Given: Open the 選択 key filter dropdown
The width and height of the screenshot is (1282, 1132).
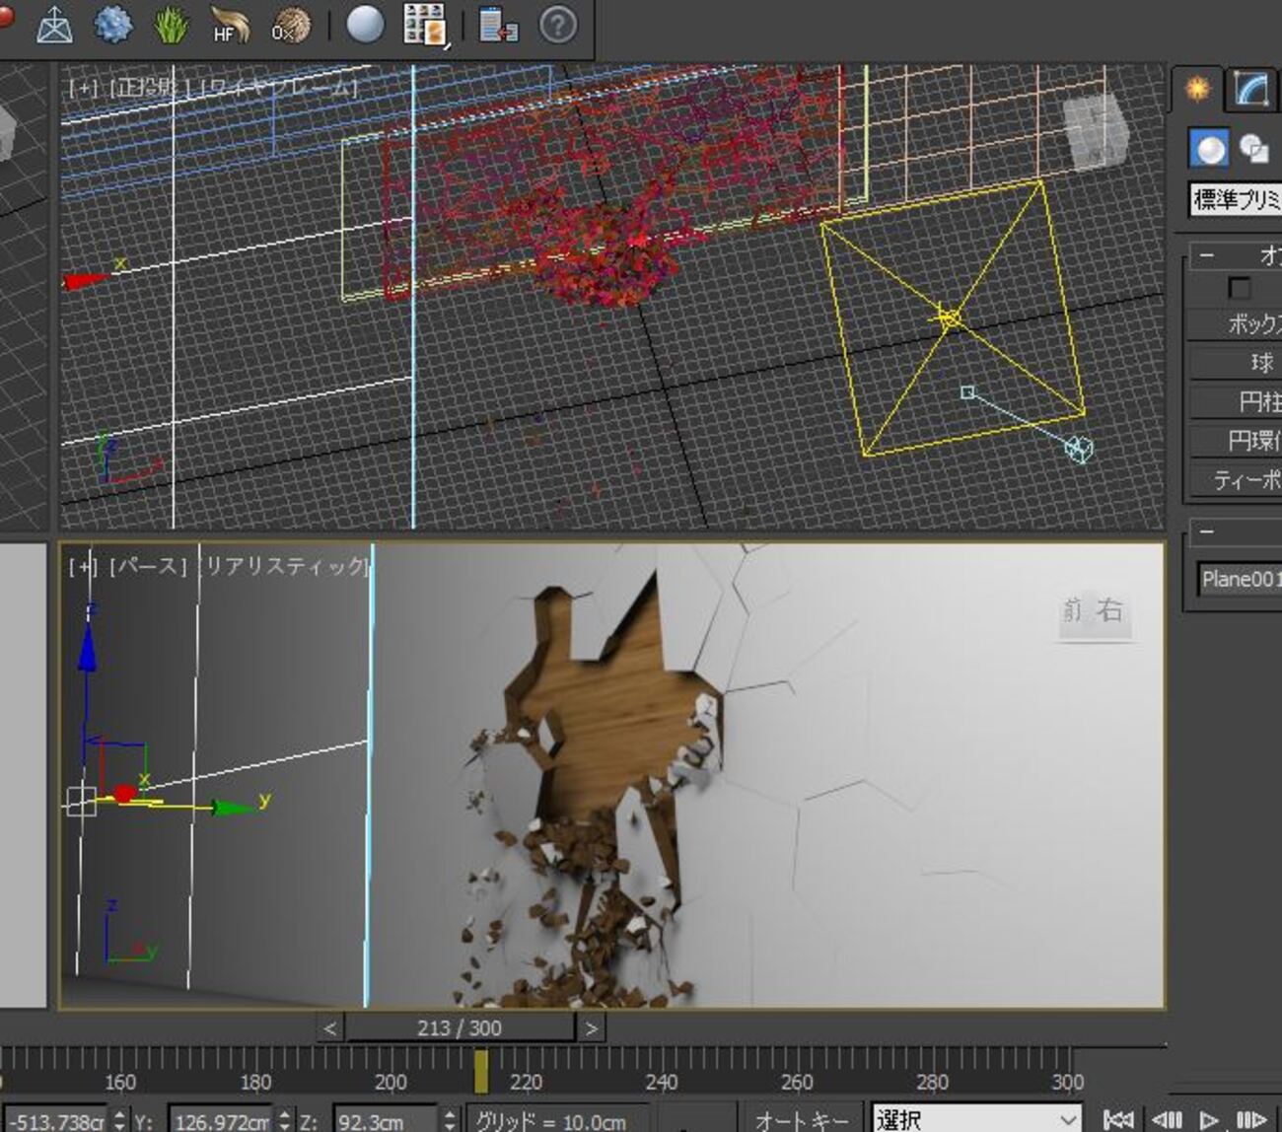Looking at the screenshot, I should point(975,1119).
